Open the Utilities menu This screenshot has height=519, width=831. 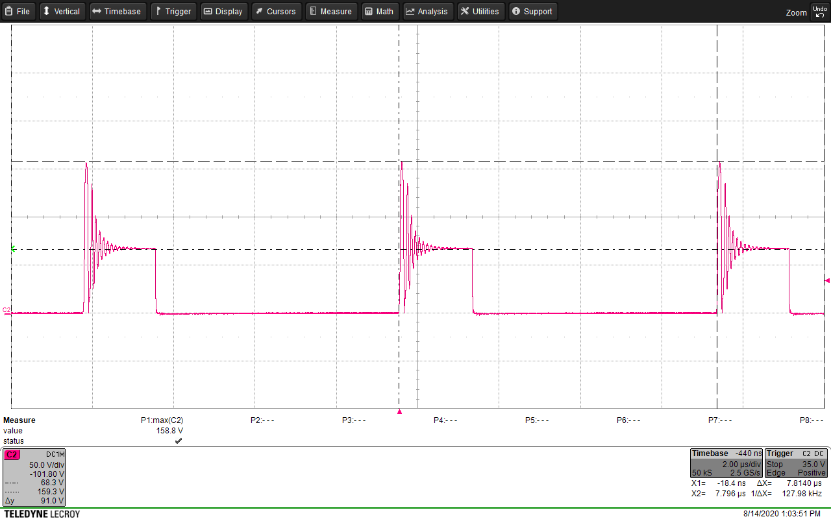481,11
